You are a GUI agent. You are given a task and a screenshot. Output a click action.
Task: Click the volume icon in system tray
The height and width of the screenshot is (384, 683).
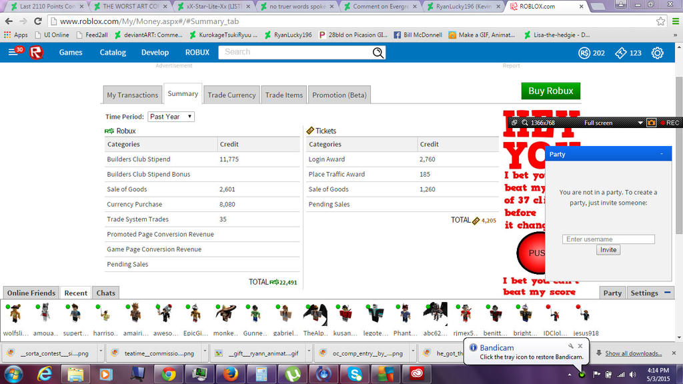click(x=633, y=375)
